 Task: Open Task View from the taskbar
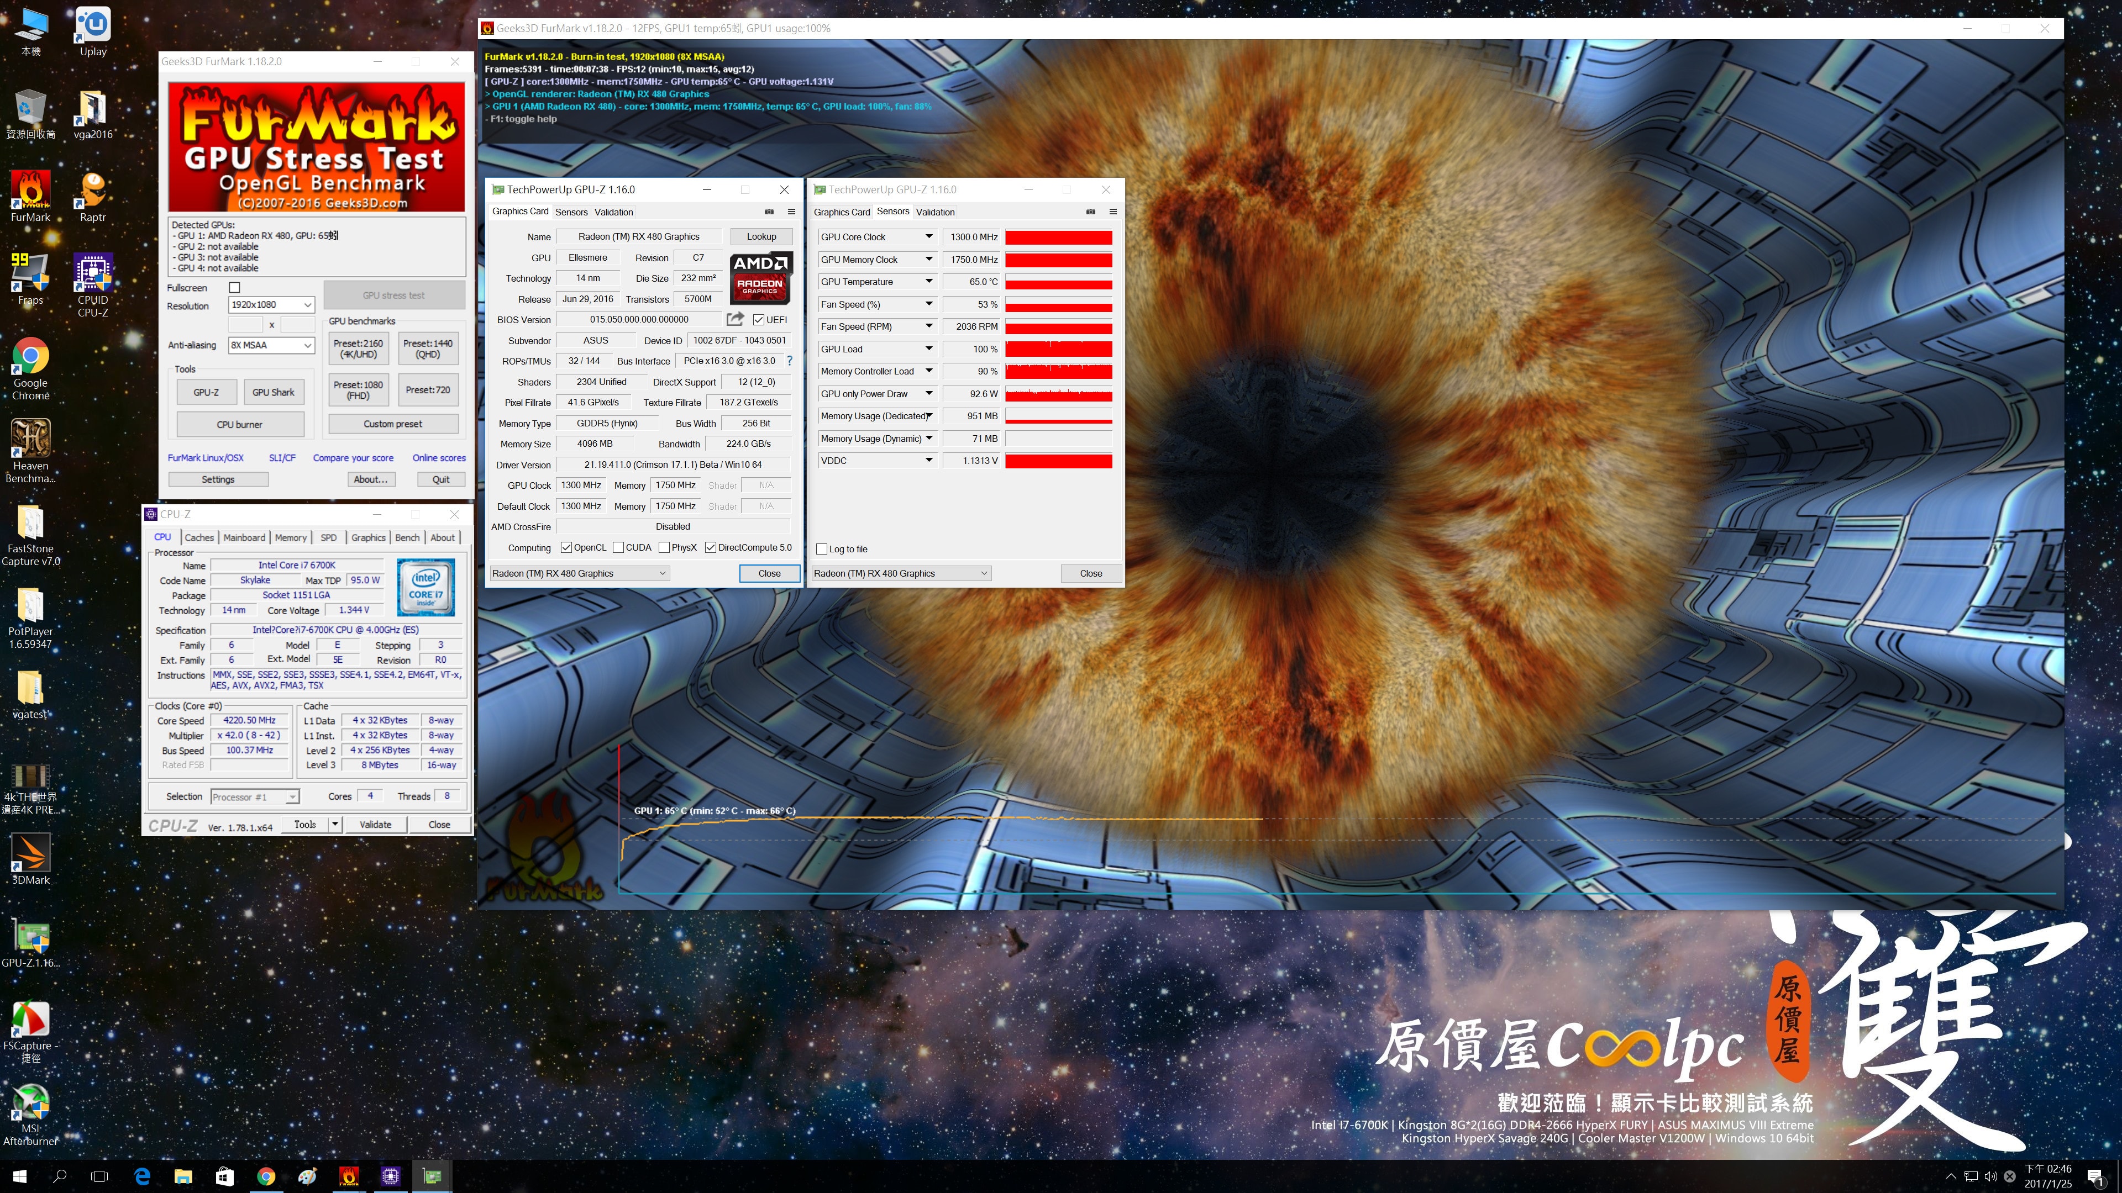click(99, 1176)
